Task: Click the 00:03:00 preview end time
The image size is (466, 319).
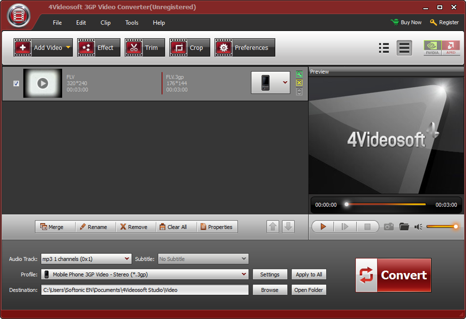Action: pos(446,205)
